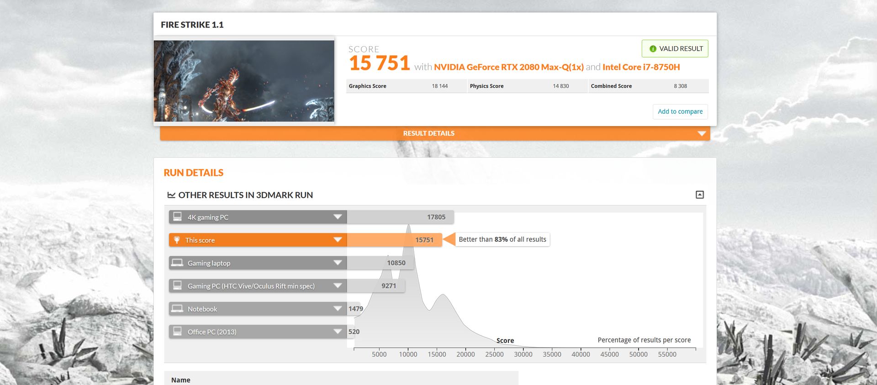The height and width of the screenshot is (385, 877).
Task: Click the 9271 score bar value
Action: coord(389,286)
